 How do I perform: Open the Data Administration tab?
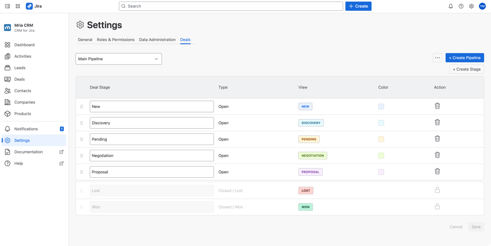(157, 40)
